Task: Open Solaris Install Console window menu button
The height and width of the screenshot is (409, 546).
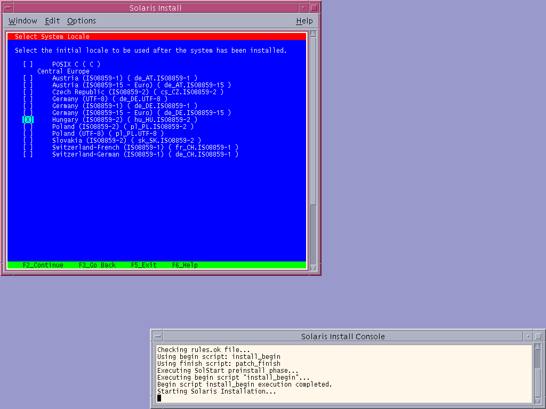Action: (x=158, y=337)
